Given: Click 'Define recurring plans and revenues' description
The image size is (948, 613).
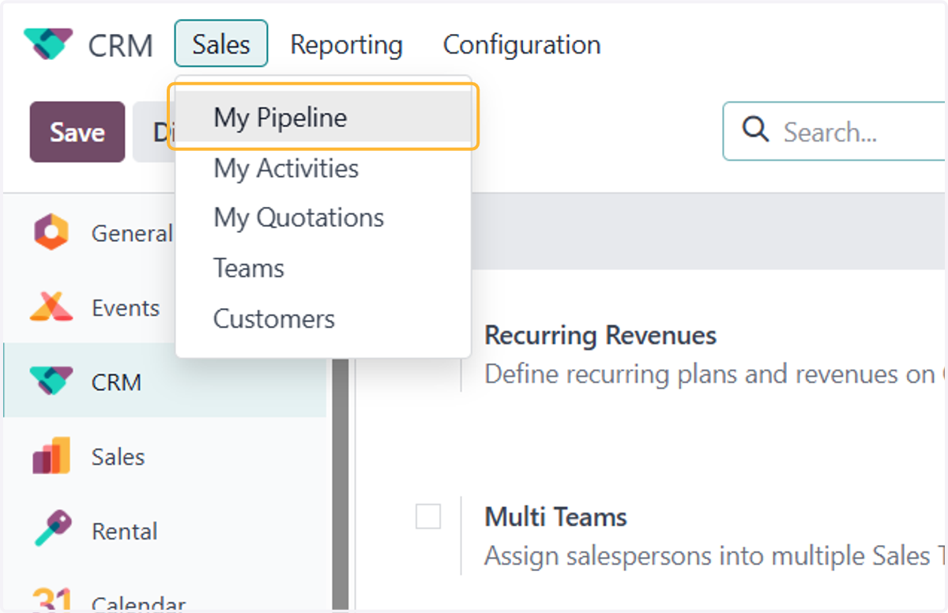Looking at the screenshot, I should pyautogui.click(x=715, y=374).
